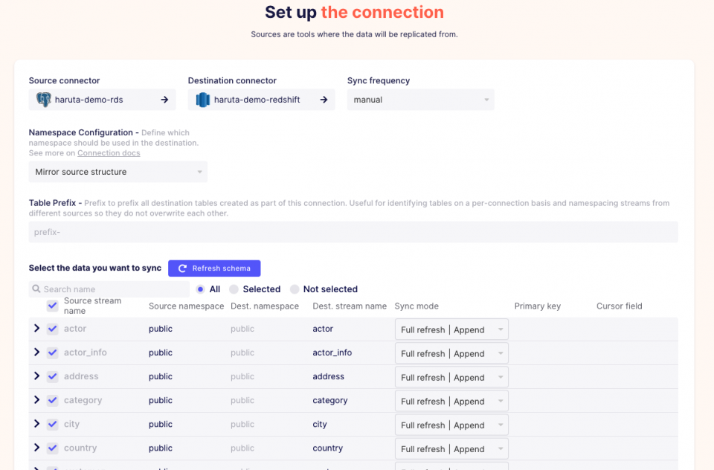Open the Mirror source structure dropdown

coord(118,172)
